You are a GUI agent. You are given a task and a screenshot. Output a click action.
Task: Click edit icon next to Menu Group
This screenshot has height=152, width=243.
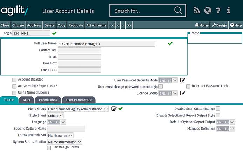(114, 109)
